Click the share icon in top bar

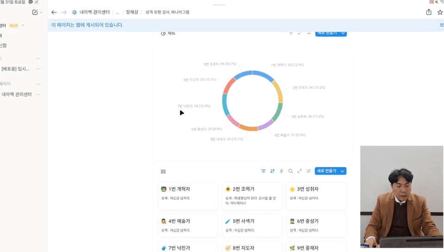(x=429, y=12)
